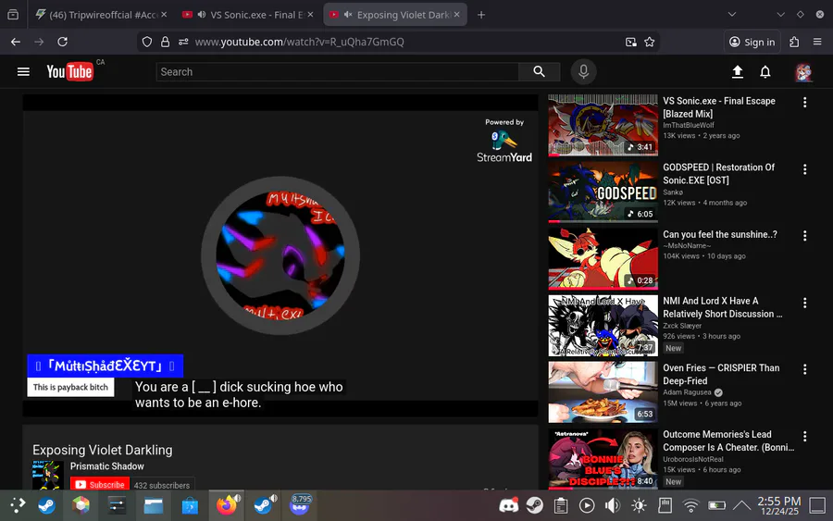
Task: Close the Tripwireoffcial tab
Action: click(x=164, y=15)
